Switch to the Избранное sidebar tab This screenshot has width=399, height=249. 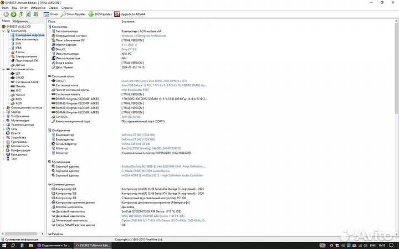[x=21, y=22]
